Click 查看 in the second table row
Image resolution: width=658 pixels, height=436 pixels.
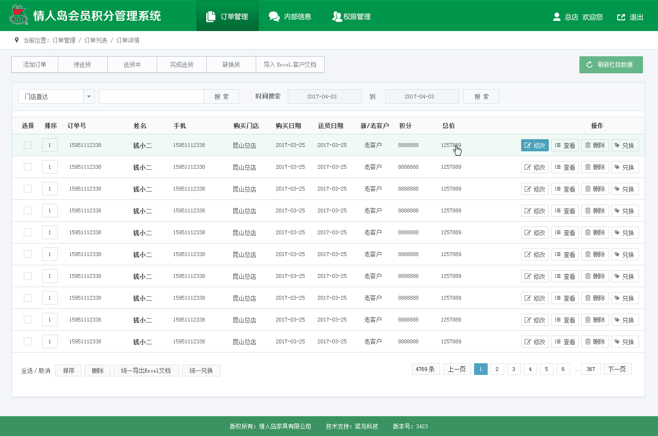pos(565,167)
